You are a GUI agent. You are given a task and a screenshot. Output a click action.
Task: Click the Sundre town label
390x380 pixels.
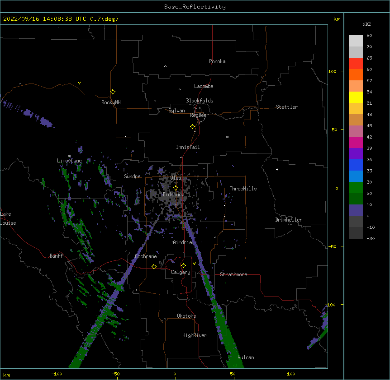tap(132, 176)
